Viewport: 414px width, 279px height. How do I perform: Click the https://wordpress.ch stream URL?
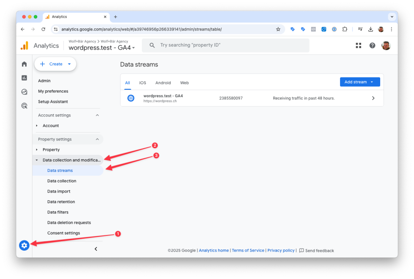click(160, 101)
